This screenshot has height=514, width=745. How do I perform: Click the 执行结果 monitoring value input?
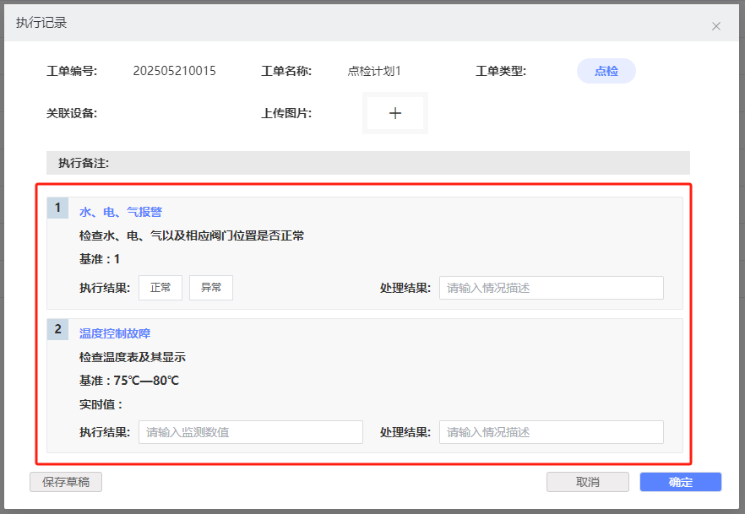250,432
